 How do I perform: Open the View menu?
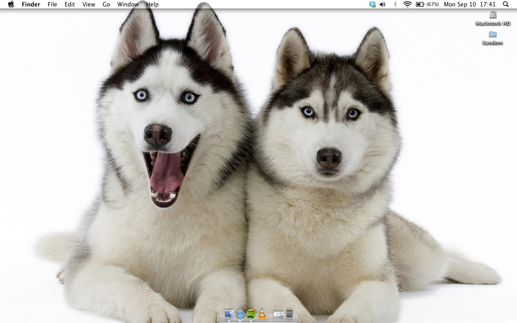pos(88,4)
